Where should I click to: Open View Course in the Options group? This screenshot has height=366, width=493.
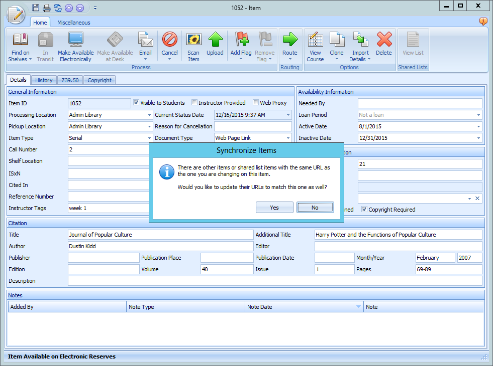point(315,45)
